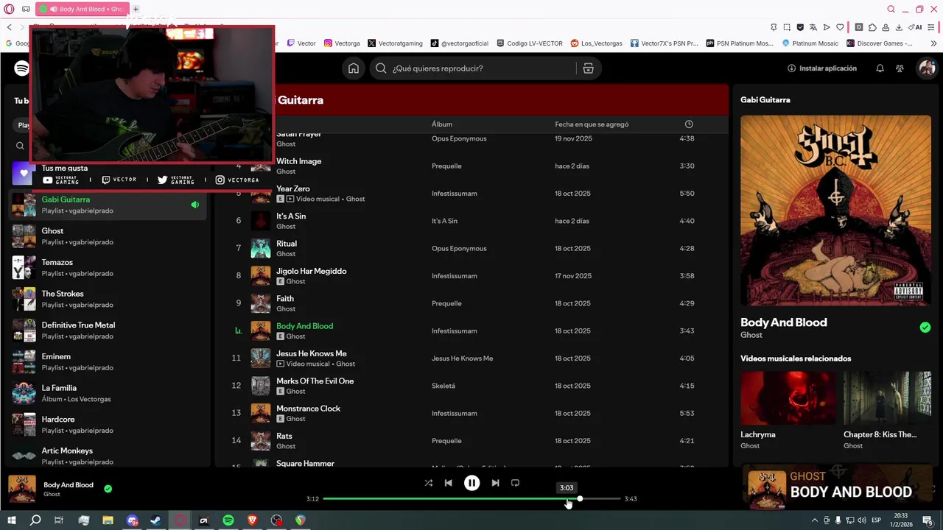The height and width of the screenshot is (530, 943).
Task: Select the Monstrance Clock track title
Action: click(308, 409)
